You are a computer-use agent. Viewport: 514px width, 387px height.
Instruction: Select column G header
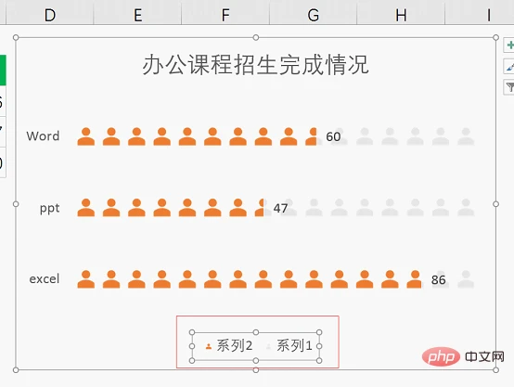(x=313, y=15)
